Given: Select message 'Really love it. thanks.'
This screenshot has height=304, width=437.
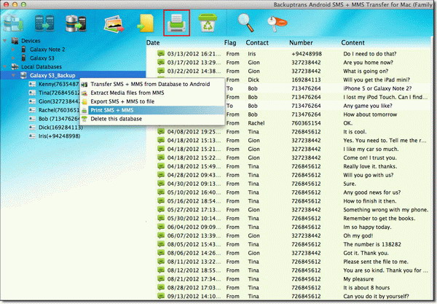Looking at the screenshot, I should pos(370,166).
